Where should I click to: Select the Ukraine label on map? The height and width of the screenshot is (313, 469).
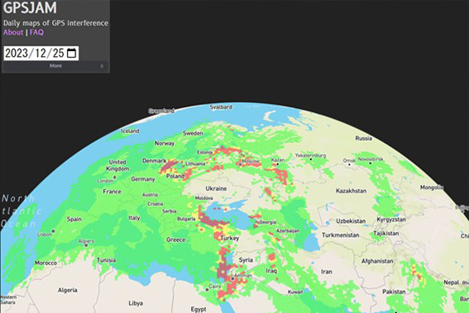[x=216, y=188]
